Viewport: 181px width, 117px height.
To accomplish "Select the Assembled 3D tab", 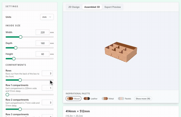I will tap(92, 7).
